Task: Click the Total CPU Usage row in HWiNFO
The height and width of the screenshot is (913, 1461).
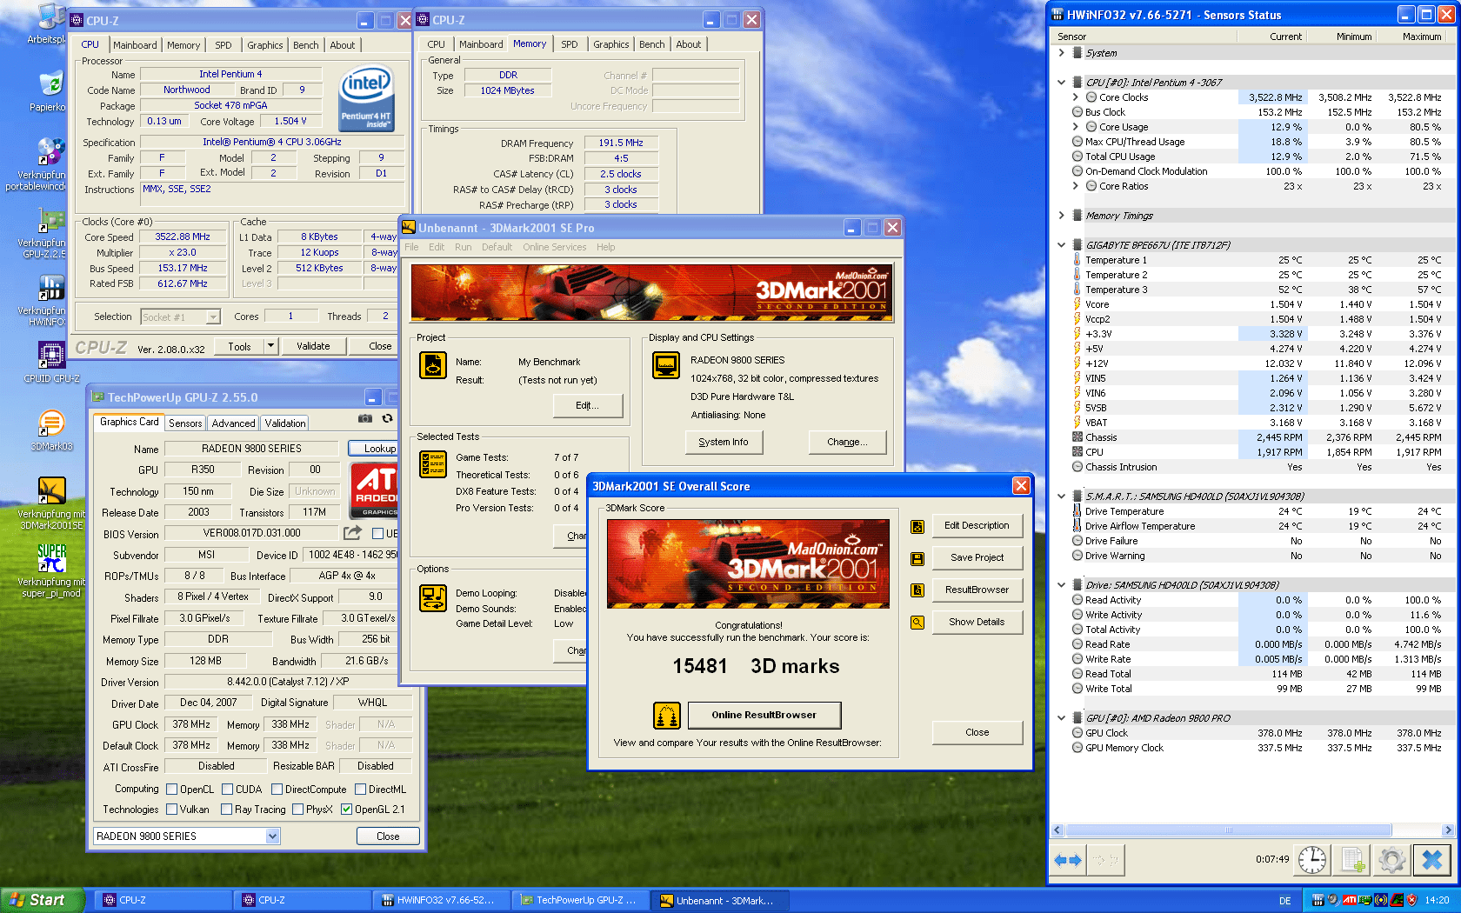Action: pyautogui.click(x=1254, y=157)
